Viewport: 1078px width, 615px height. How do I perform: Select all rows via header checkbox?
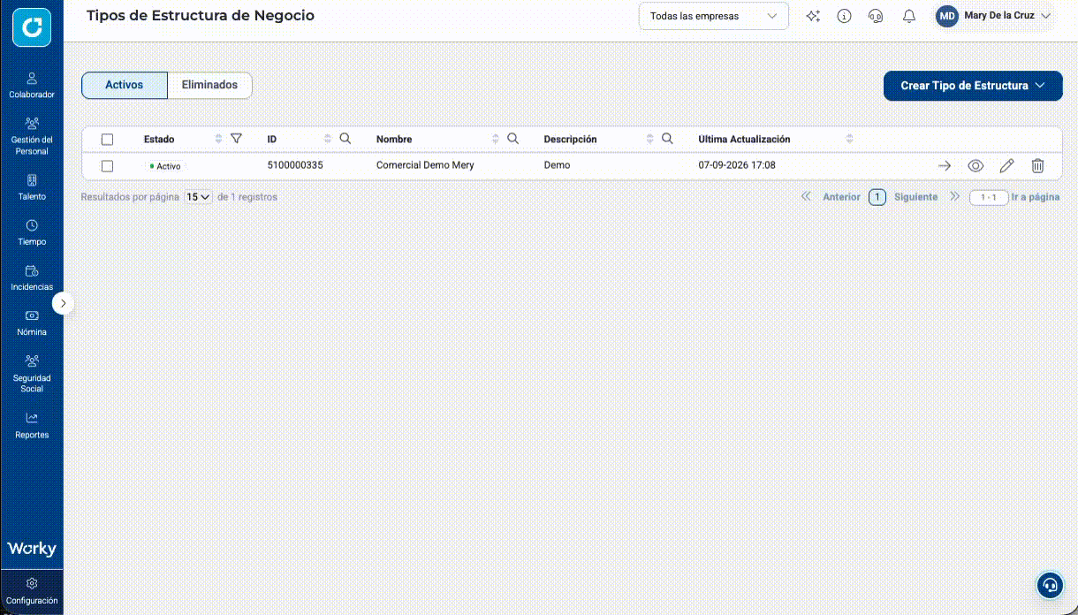coord(107,140)
